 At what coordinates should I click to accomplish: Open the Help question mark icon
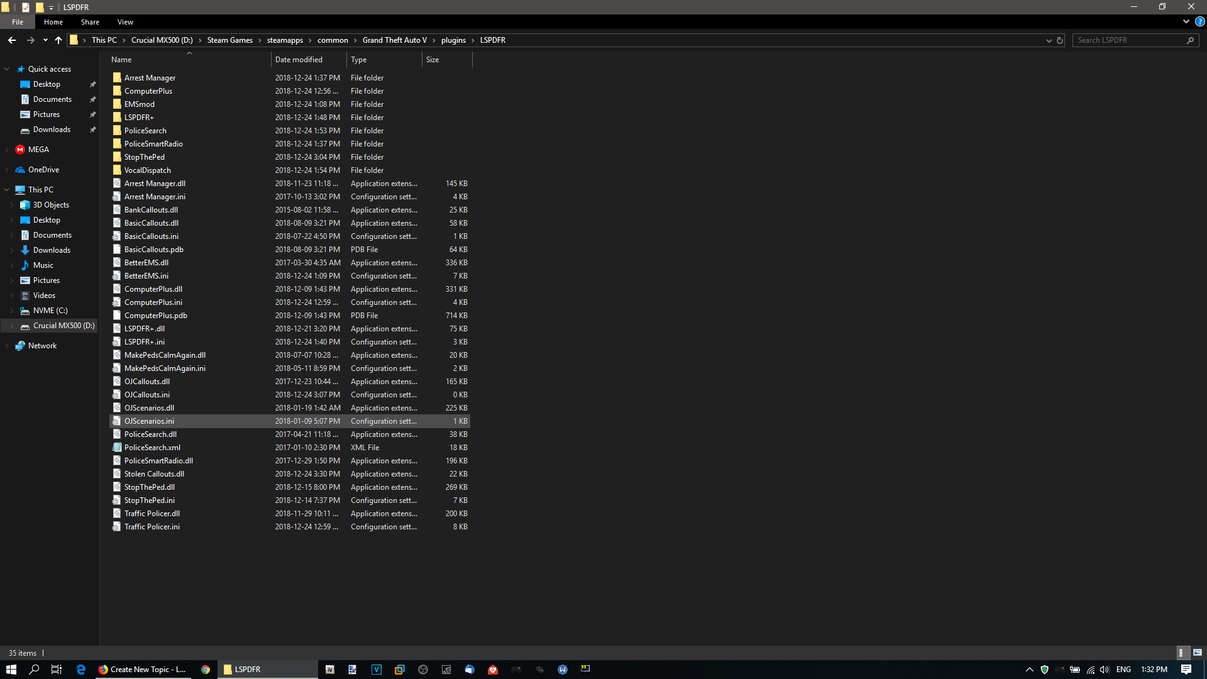(1199, 21)
